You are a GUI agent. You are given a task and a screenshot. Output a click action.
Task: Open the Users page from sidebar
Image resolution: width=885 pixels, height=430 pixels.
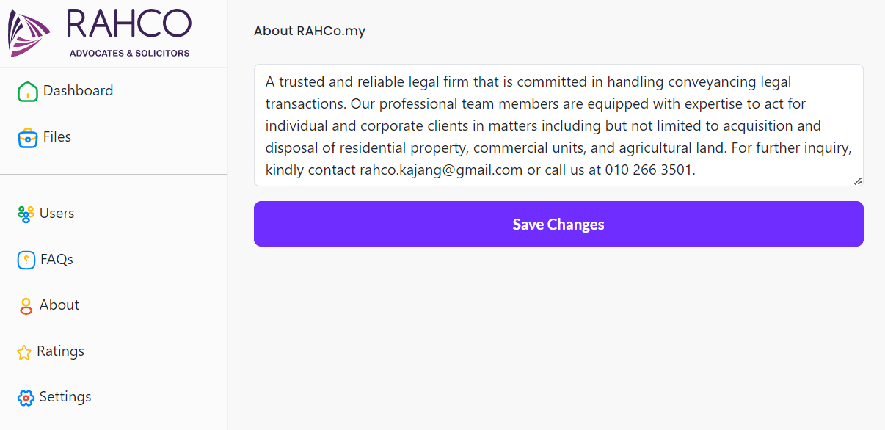tap(56, 214)
